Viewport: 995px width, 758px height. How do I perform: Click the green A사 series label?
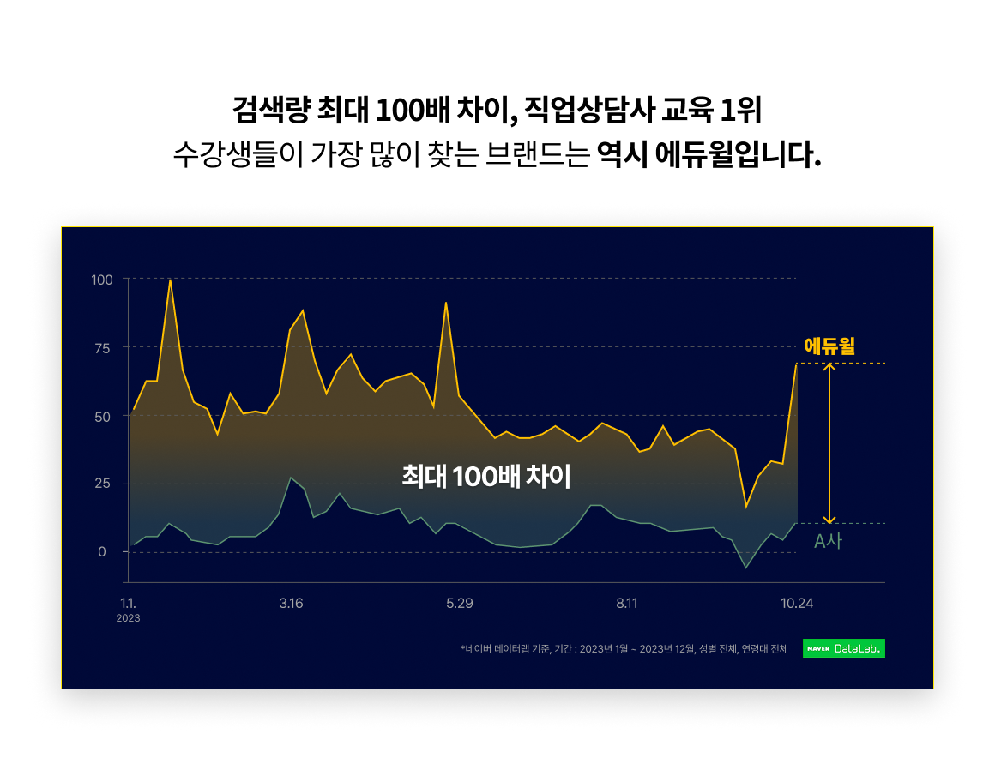828,541
